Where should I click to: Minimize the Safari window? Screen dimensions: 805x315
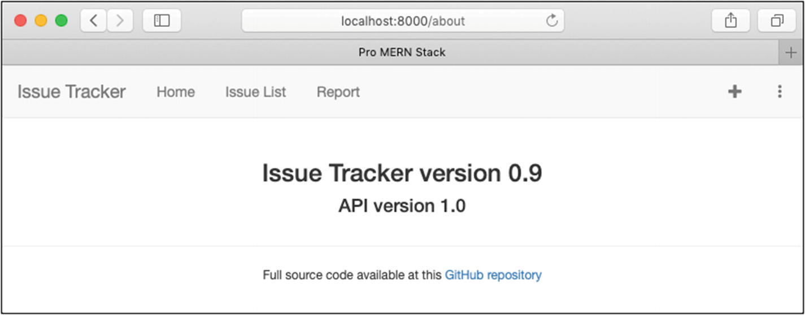pyautogui.click(x=41, y=21)
